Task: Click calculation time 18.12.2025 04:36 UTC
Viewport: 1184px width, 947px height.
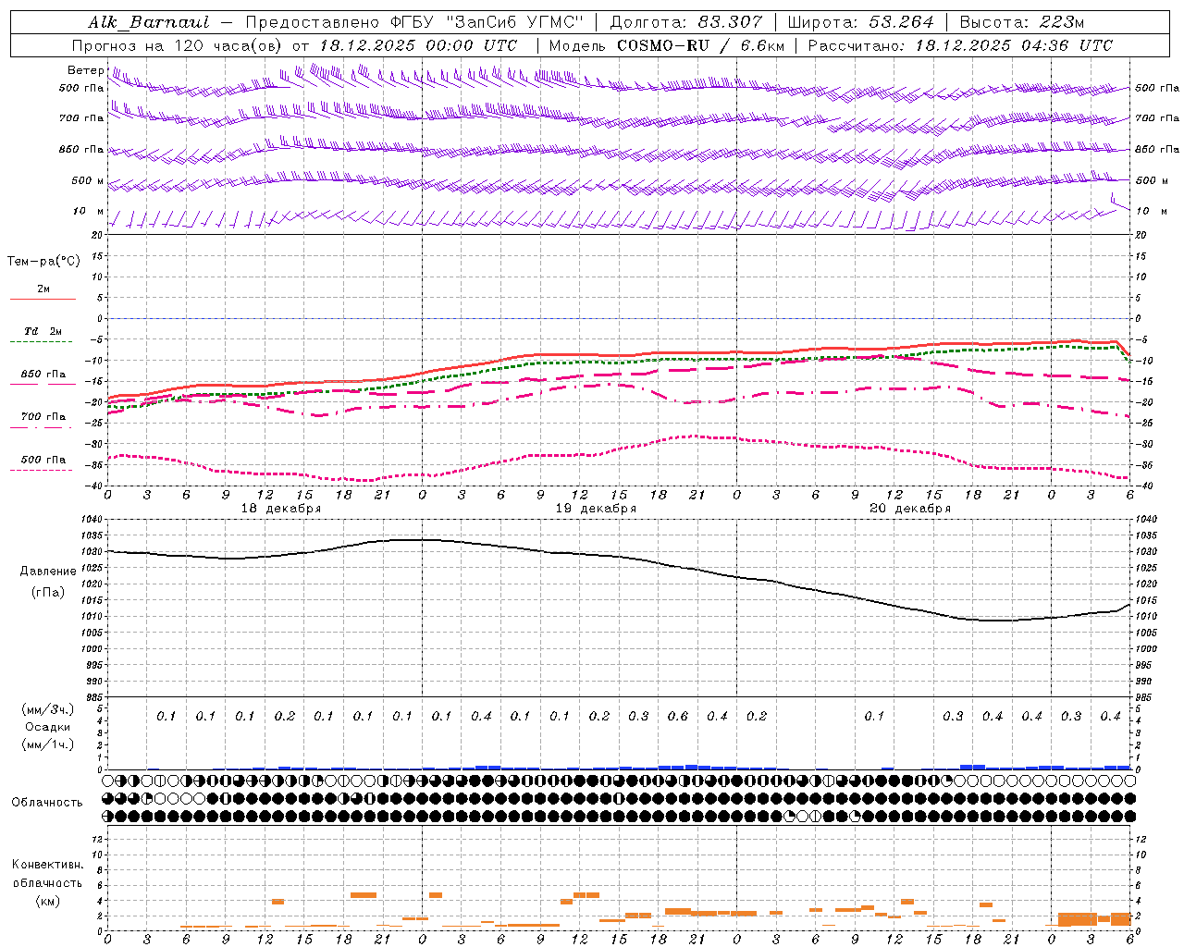Action: (1014, 45)
